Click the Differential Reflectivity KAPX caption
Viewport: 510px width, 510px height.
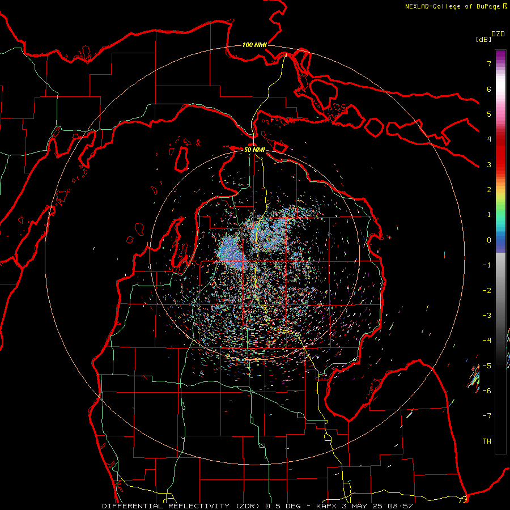pos(257,506)
